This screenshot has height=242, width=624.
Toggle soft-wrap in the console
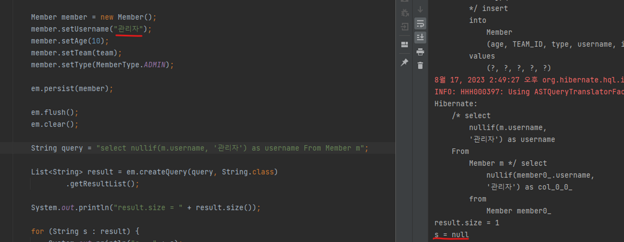point(420,24)
